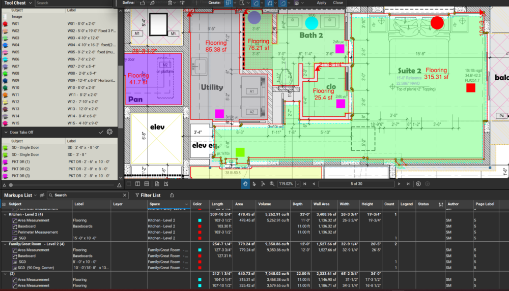The image size is (509, 291).
Task: Click the red color swatch for Kitchen Baseboards
Action: [x=200, y=227]
